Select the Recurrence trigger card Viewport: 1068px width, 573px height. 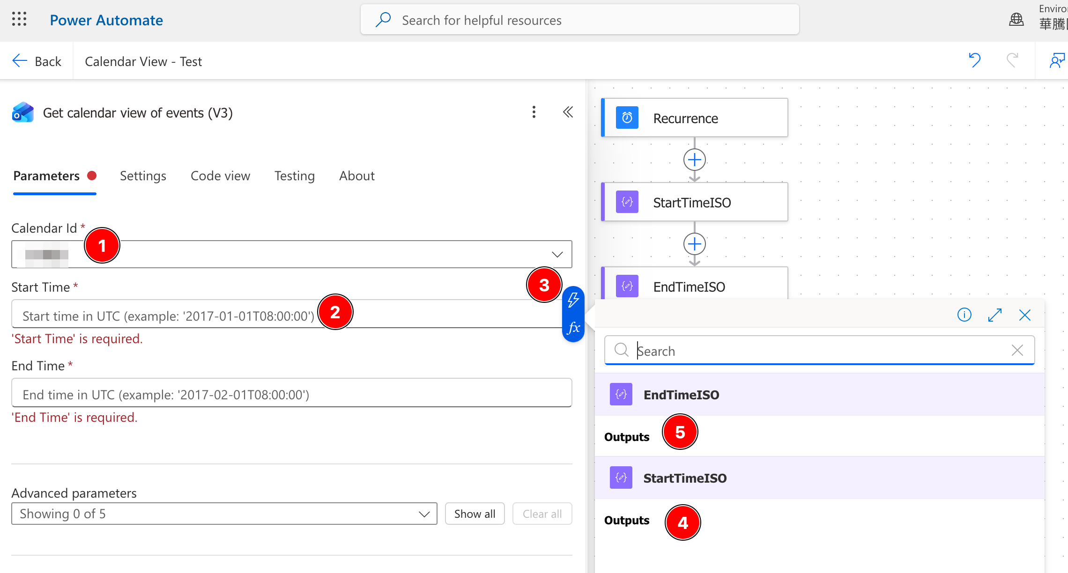pyautogui.click(x=694, y=118)
